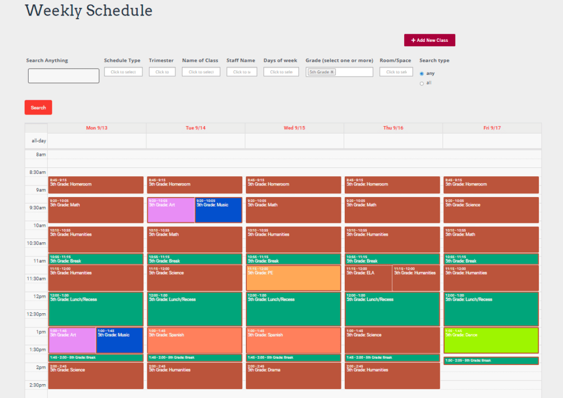Screen dimensions: 563x398
Task: Open the Name of Class dropdown
Action: pyautogui.click(x=201, y=72)
